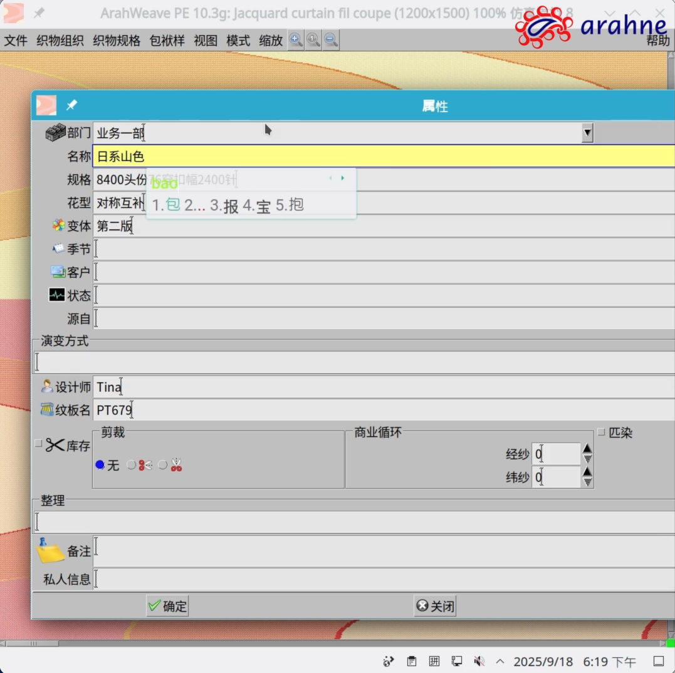Screen dimensions: 675x673
Task: Click the scissors icon beside 库存
Action: 55,445
